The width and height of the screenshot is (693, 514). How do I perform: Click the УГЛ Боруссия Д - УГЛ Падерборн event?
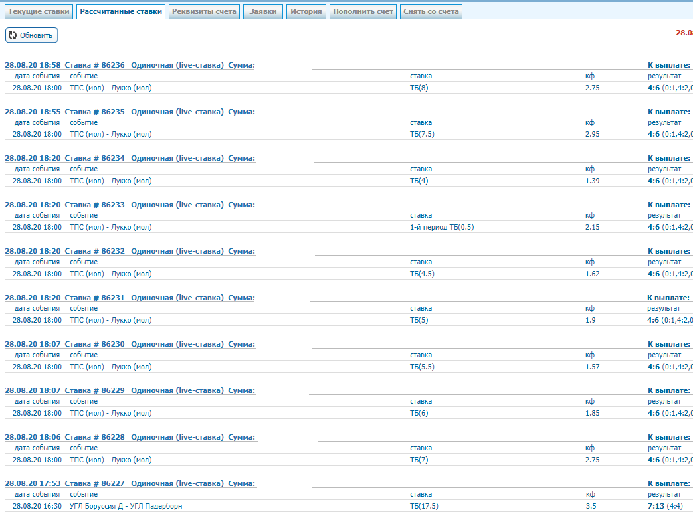[126, 506]
